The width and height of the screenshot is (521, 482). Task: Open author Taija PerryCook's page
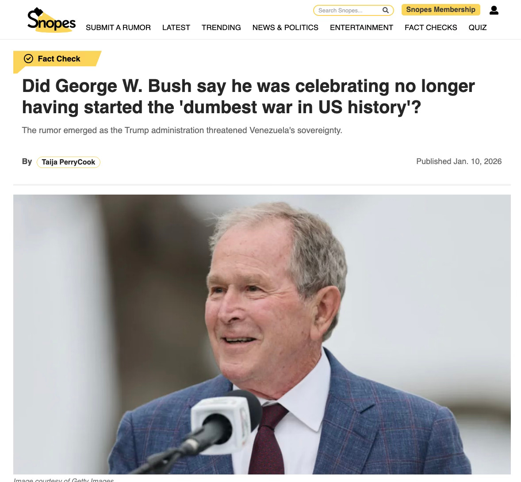pos(69,162)
